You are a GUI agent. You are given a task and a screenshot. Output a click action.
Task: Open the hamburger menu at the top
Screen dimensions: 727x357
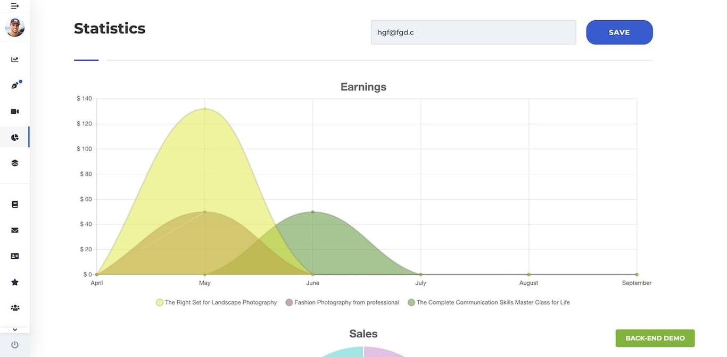pyautogui.click(x=14, y=6)
